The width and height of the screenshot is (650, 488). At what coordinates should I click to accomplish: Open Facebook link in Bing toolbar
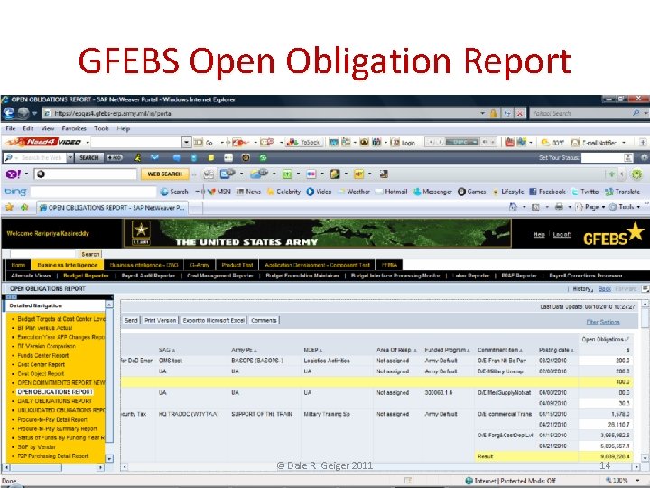(547, 192)
